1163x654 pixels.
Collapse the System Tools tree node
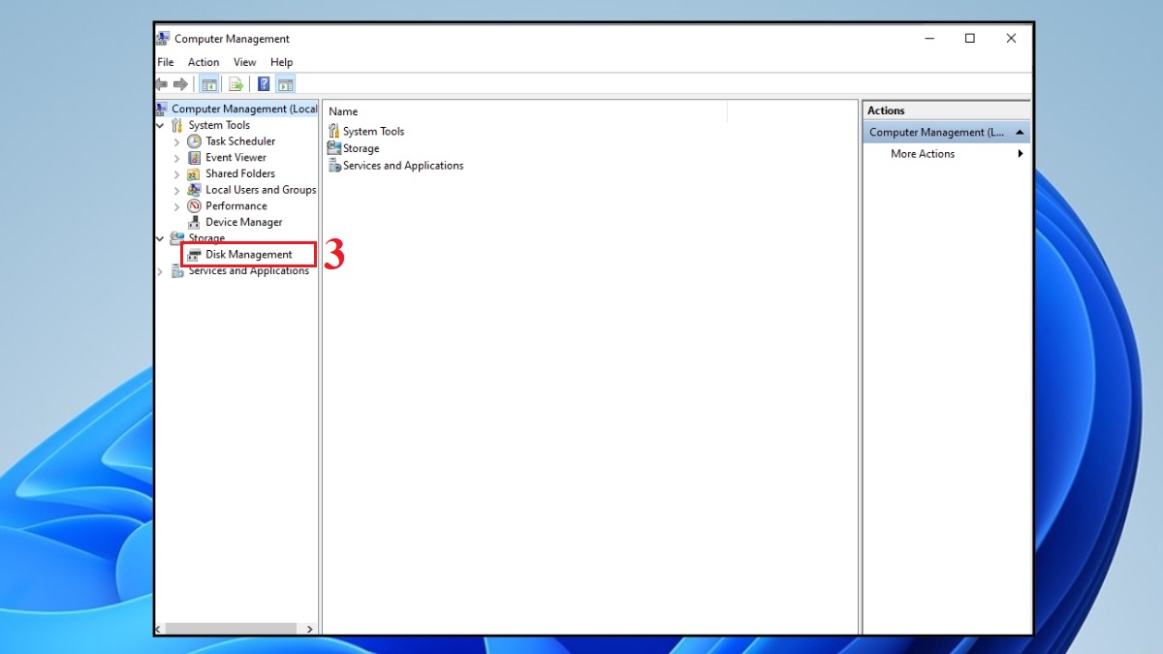160,124
